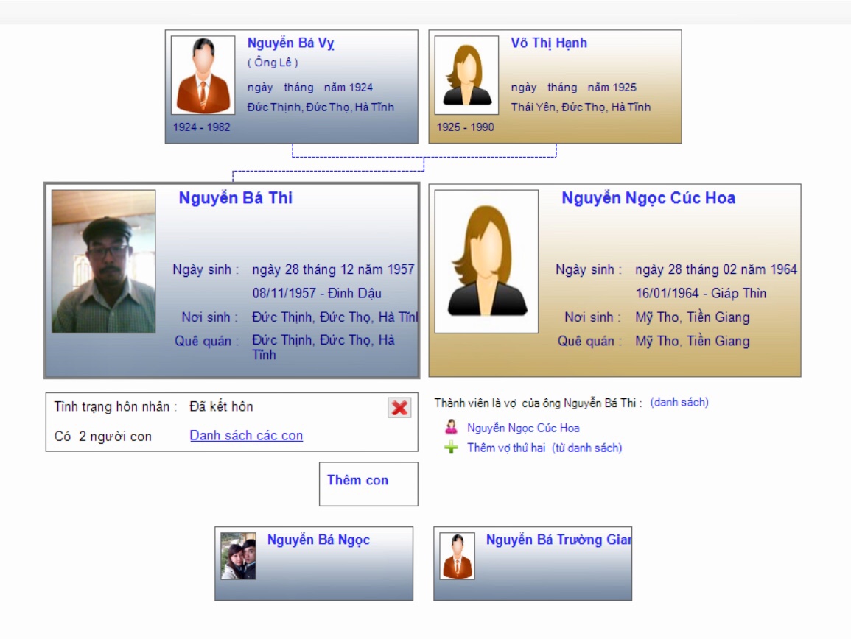Click Nguyễn Bá Thi portrait photo
Image resolution: width=851 pixels, height=639 pixels.
104,261
